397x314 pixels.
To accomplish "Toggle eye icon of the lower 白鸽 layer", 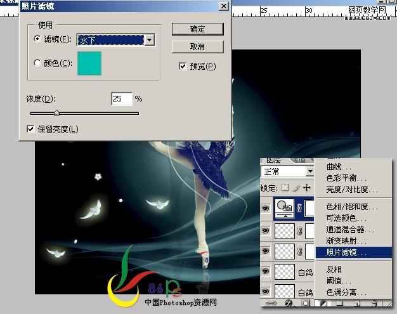I will 265,291.
